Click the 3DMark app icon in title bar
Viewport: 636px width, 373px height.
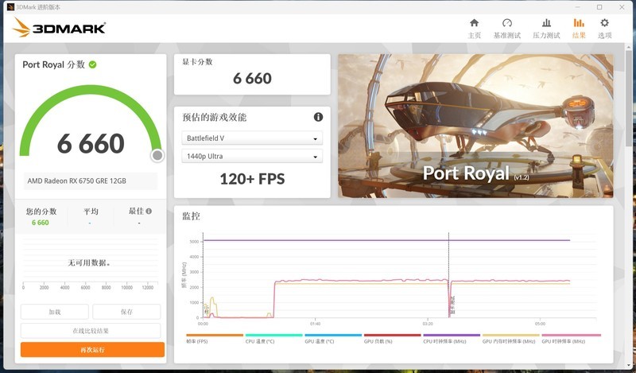pos(10,7)
